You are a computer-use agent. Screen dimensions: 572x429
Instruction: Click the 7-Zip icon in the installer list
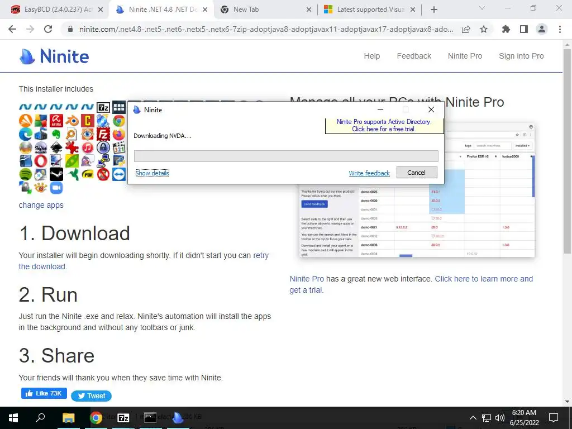pos(103,108)
